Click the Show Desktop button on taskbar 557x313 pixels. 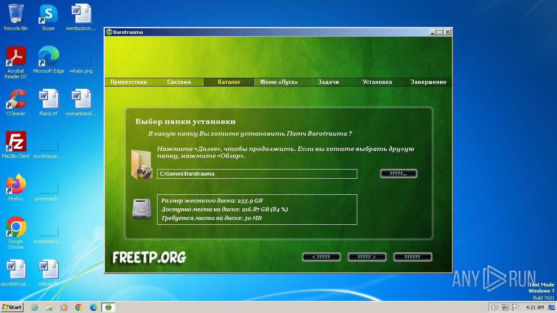click(552, 307)
